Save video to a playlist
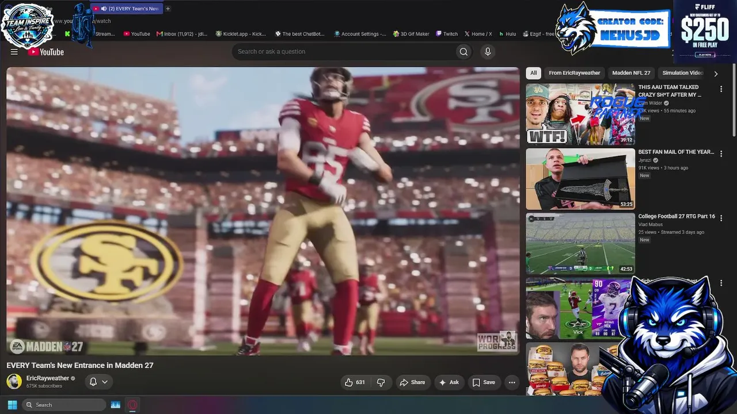Screen dimensions: 737x414 484,382
